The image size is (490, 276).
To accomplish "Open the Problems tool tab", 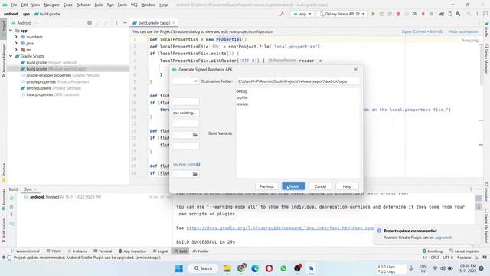I will click(77, 251).
